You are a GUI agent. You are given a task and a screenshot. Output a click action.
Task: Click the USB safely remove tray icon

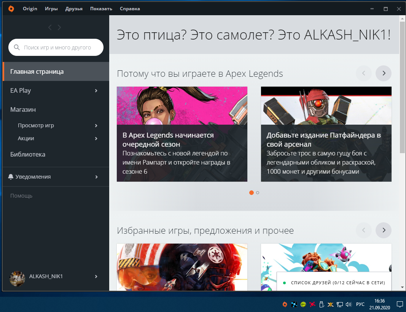click(x=321, y=304)
